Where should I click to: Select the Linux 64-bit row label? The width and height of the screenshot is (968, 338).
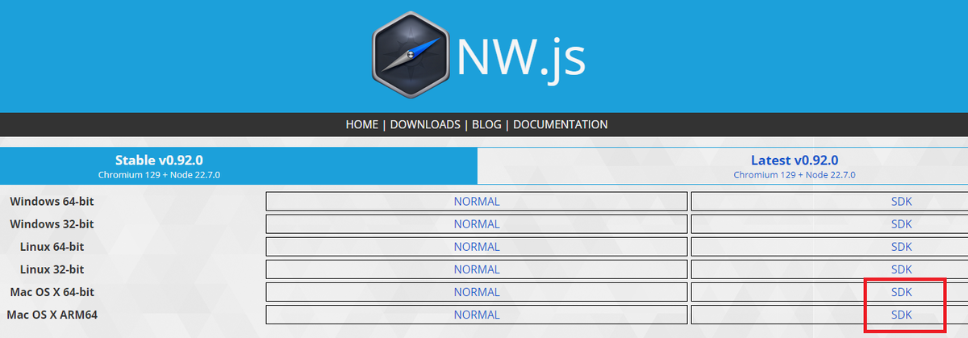[x=52, y=246]
